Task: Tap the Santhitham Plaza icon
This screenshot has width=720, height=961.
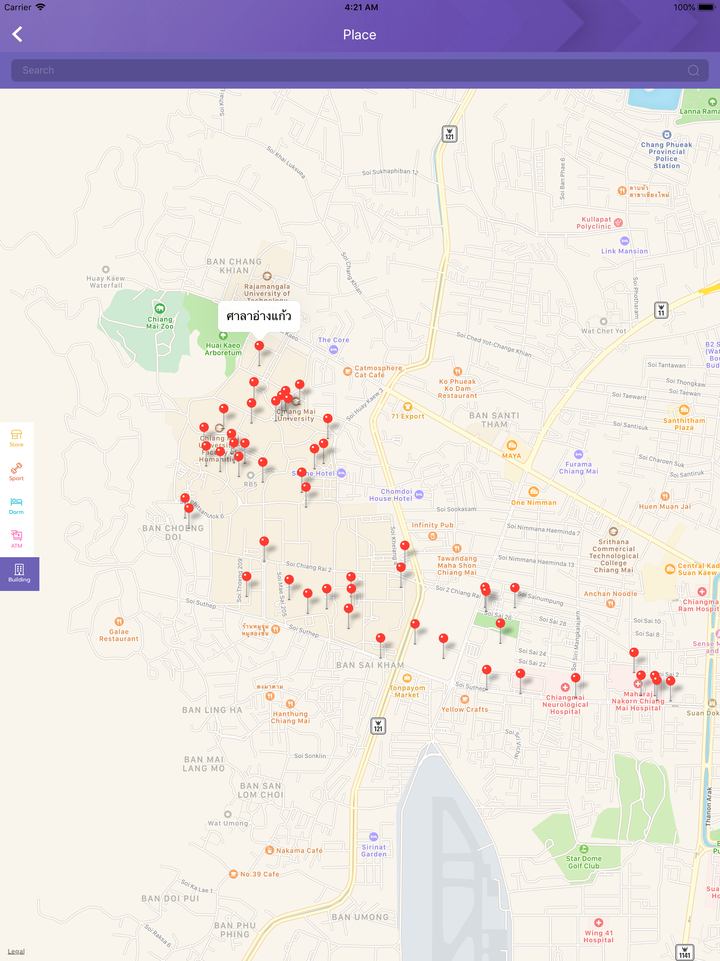Action: (x=684, y=410)
